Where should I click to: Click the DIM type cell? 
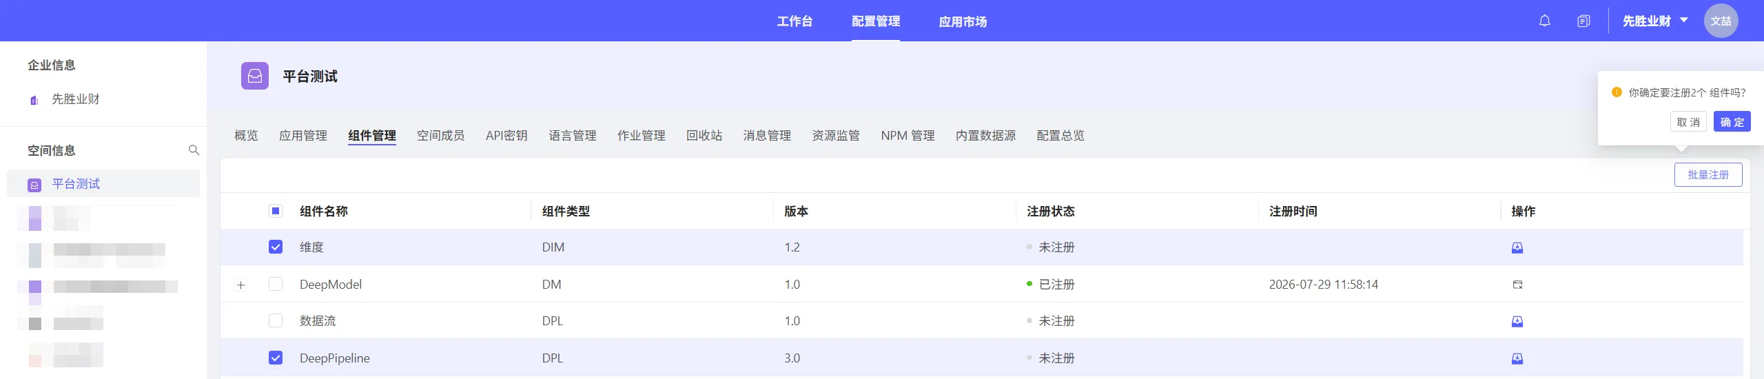coord(553,247)
